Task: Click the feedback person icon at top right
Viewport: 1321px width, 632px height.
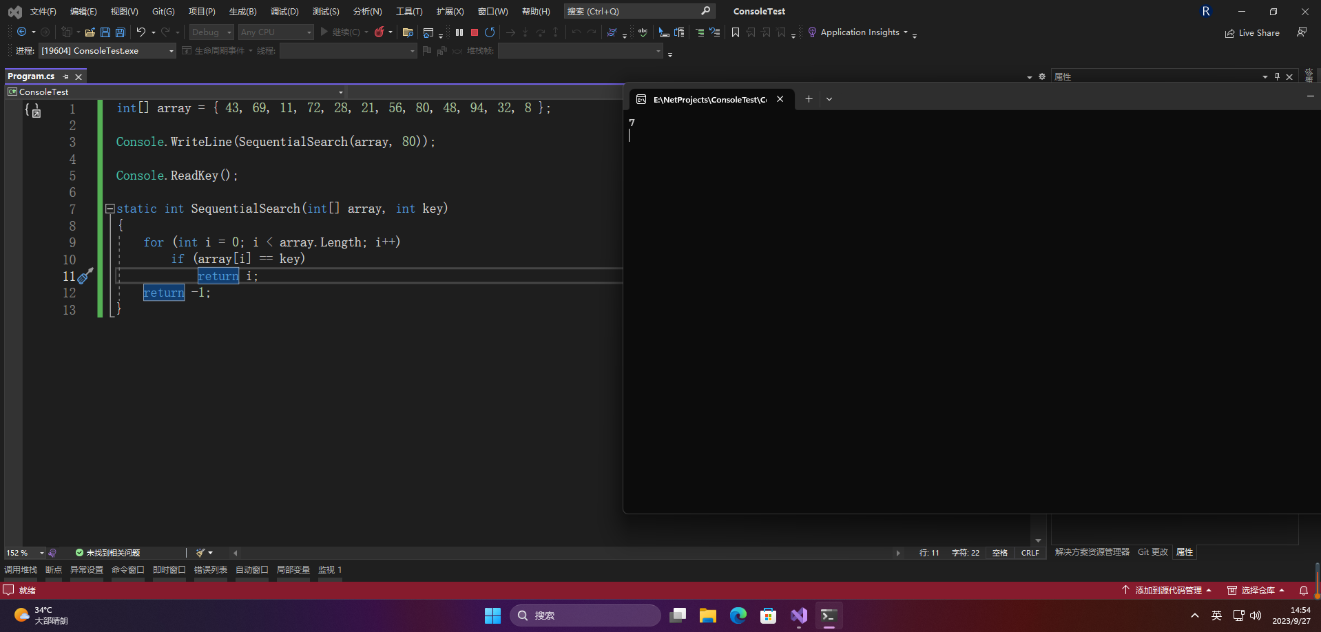Action: pos(1302,32)
